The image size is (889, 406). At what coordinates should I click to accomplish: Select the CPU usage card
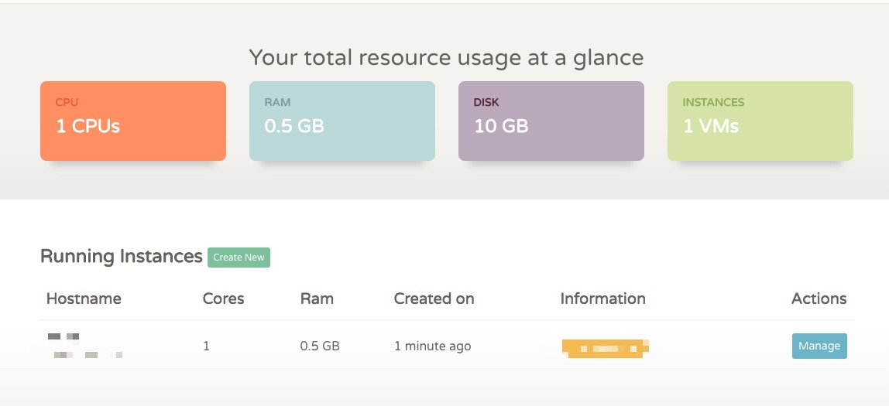pyautogui.click(x=133, y=121)
